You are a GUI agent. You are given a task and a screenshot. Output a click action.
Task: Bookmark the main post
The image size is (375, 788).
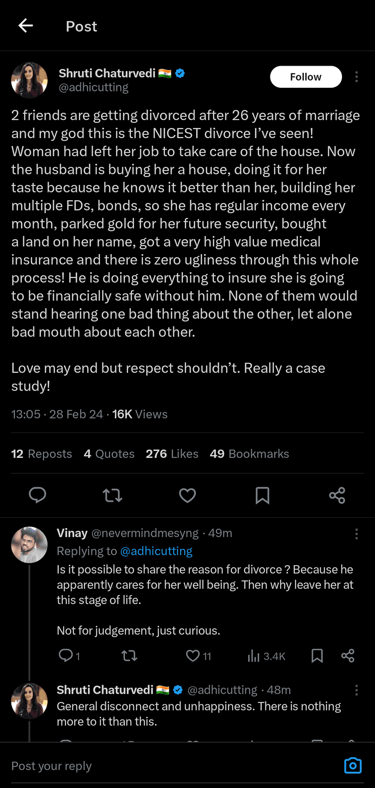pos(262,495)
